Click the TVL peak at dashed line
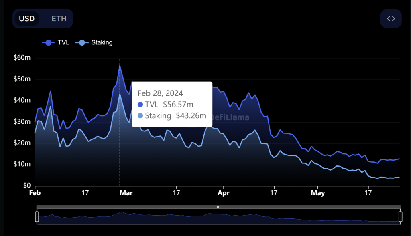 pos(120,66)
